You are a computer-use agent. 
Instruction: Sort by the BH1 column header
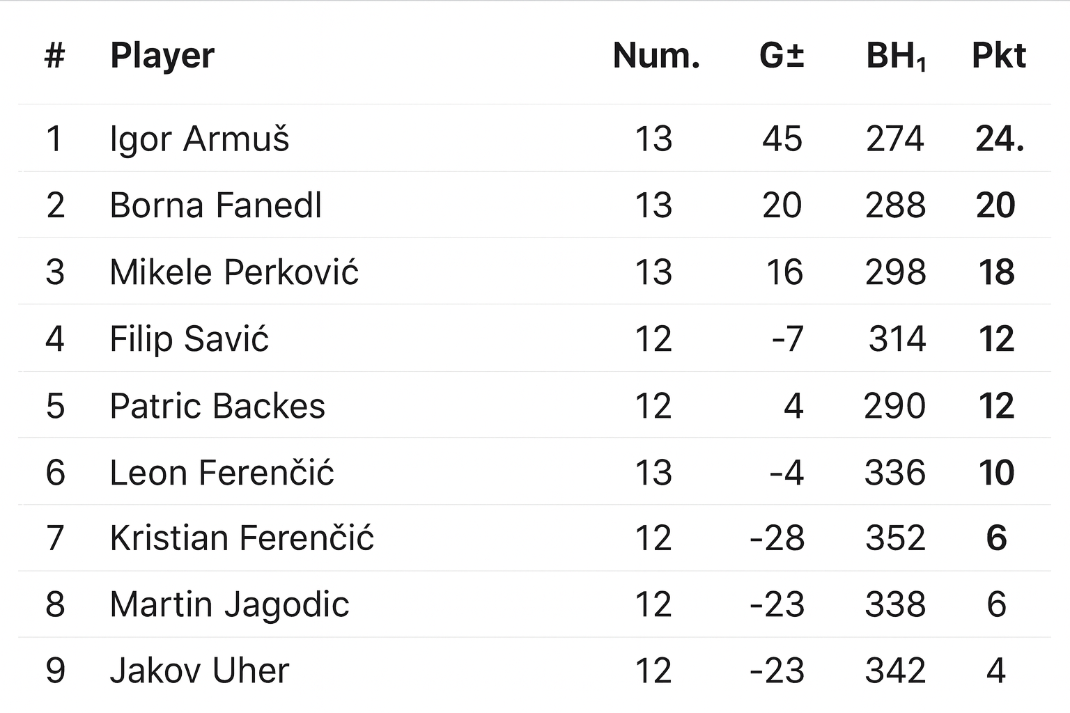(x=896, y=56)
